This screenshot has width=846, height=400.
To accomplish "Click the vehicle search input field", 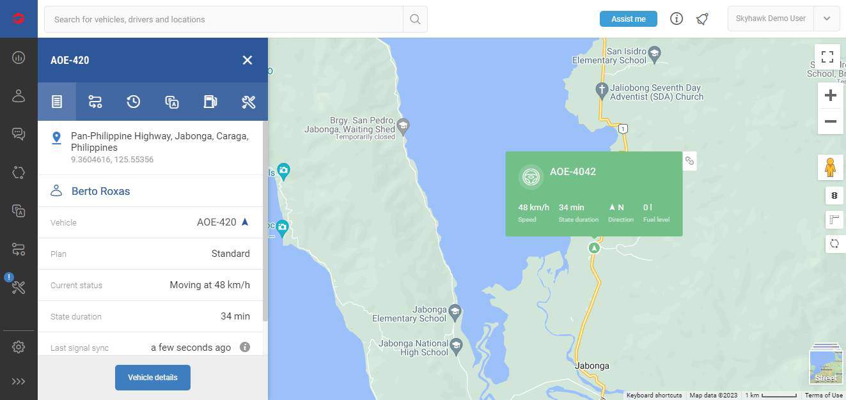I will [x=223, y=19].
